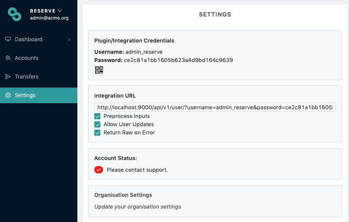Viewport: 349px width, 222px height.
Task: Select the Settings sidebar item
Action: pyautogui.click(x=25, y=95)
